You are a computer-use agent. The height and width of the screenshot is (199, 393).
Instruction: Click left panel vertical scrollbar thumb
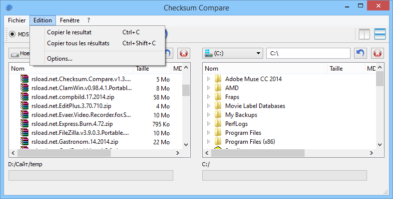pos(186,90)
